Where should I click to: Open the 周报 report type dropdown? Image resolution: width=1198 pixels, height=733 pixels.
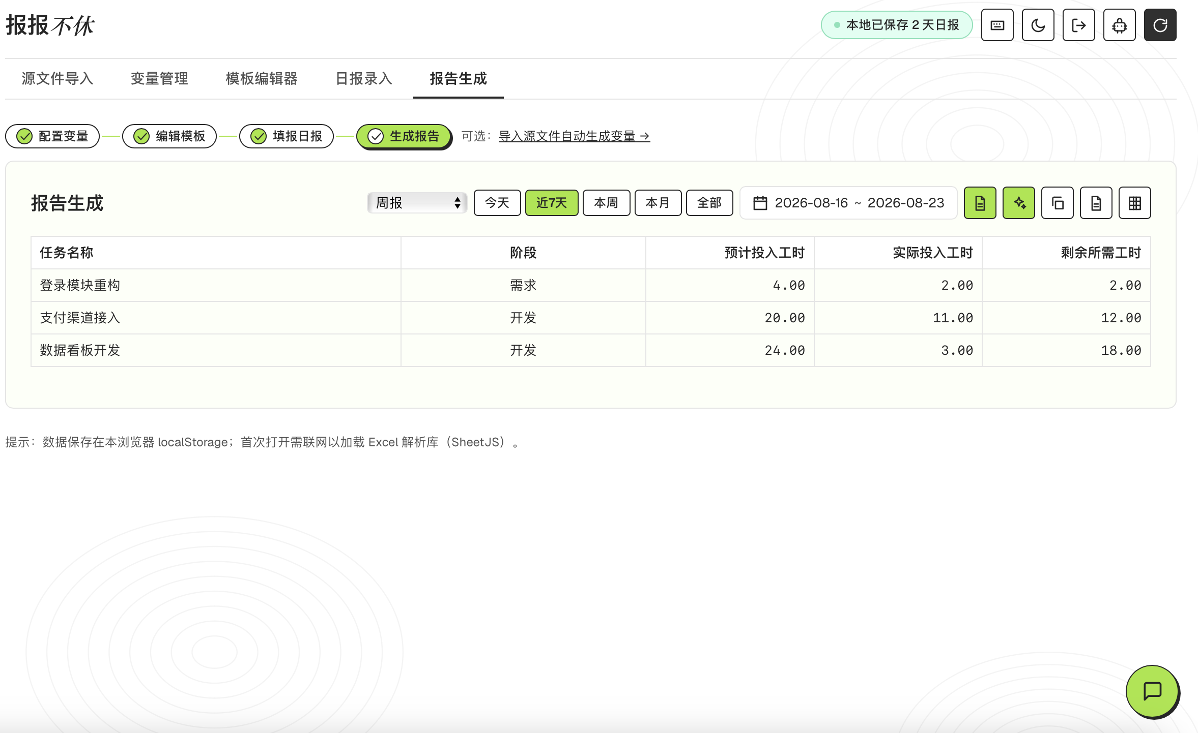pyautogui.click(x=417, y=203)
